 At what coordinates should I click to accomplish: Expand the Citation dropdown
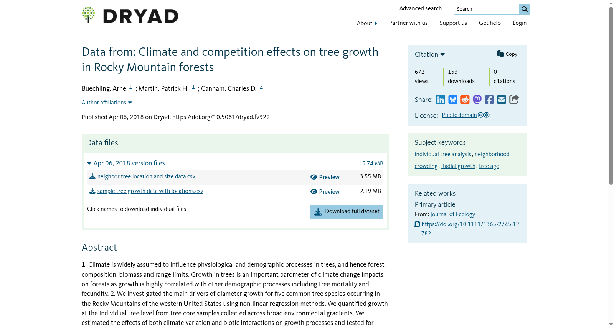click(430, 54)
